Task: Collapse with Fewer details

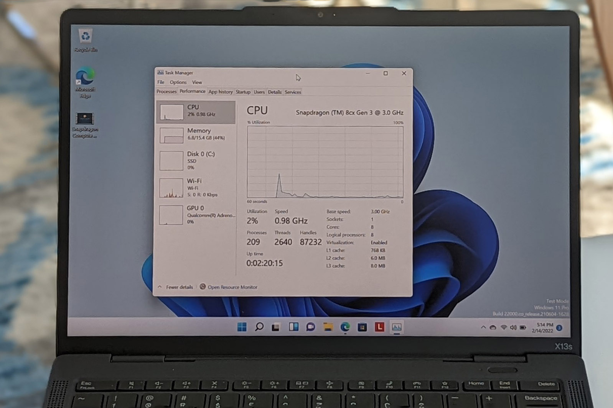Action: 176,287
